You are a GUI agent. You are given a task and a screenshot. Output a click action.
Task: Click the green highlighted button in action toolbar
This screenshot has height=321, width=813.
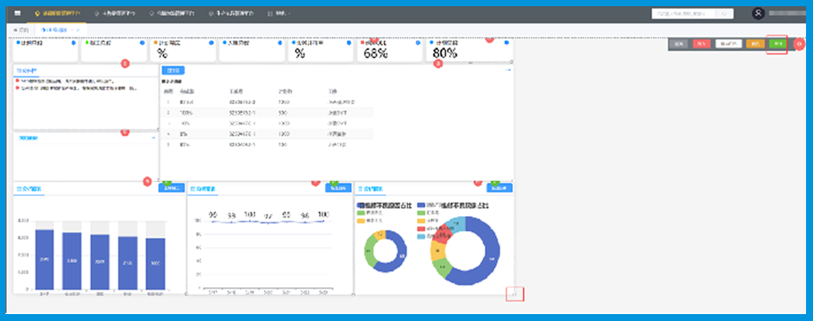[x=777, y=44]
